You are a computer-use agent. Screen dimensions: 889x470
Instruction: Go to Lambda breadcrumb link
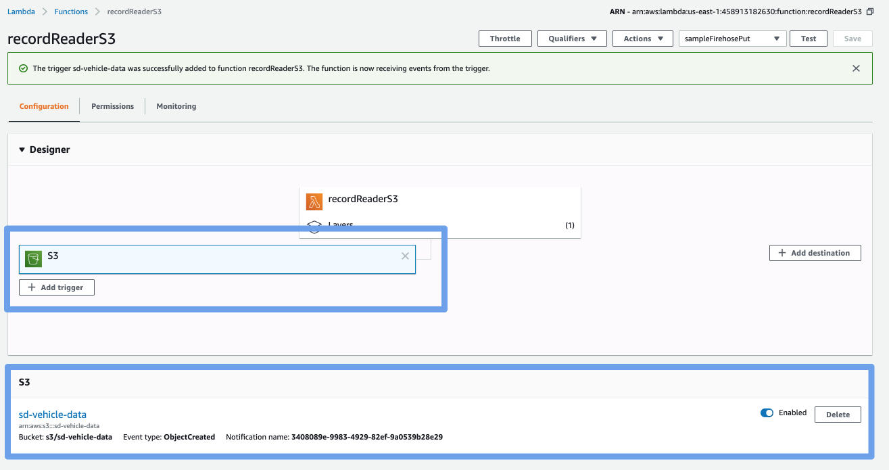click(21, 11)
